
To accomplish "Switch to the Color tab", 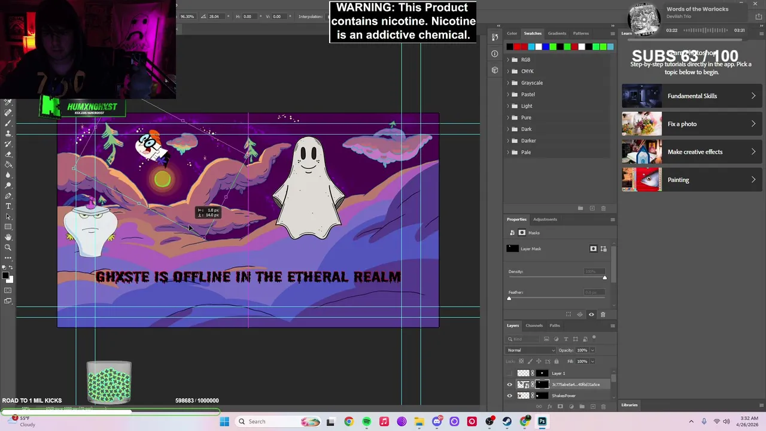I will [x=512, y=34].
